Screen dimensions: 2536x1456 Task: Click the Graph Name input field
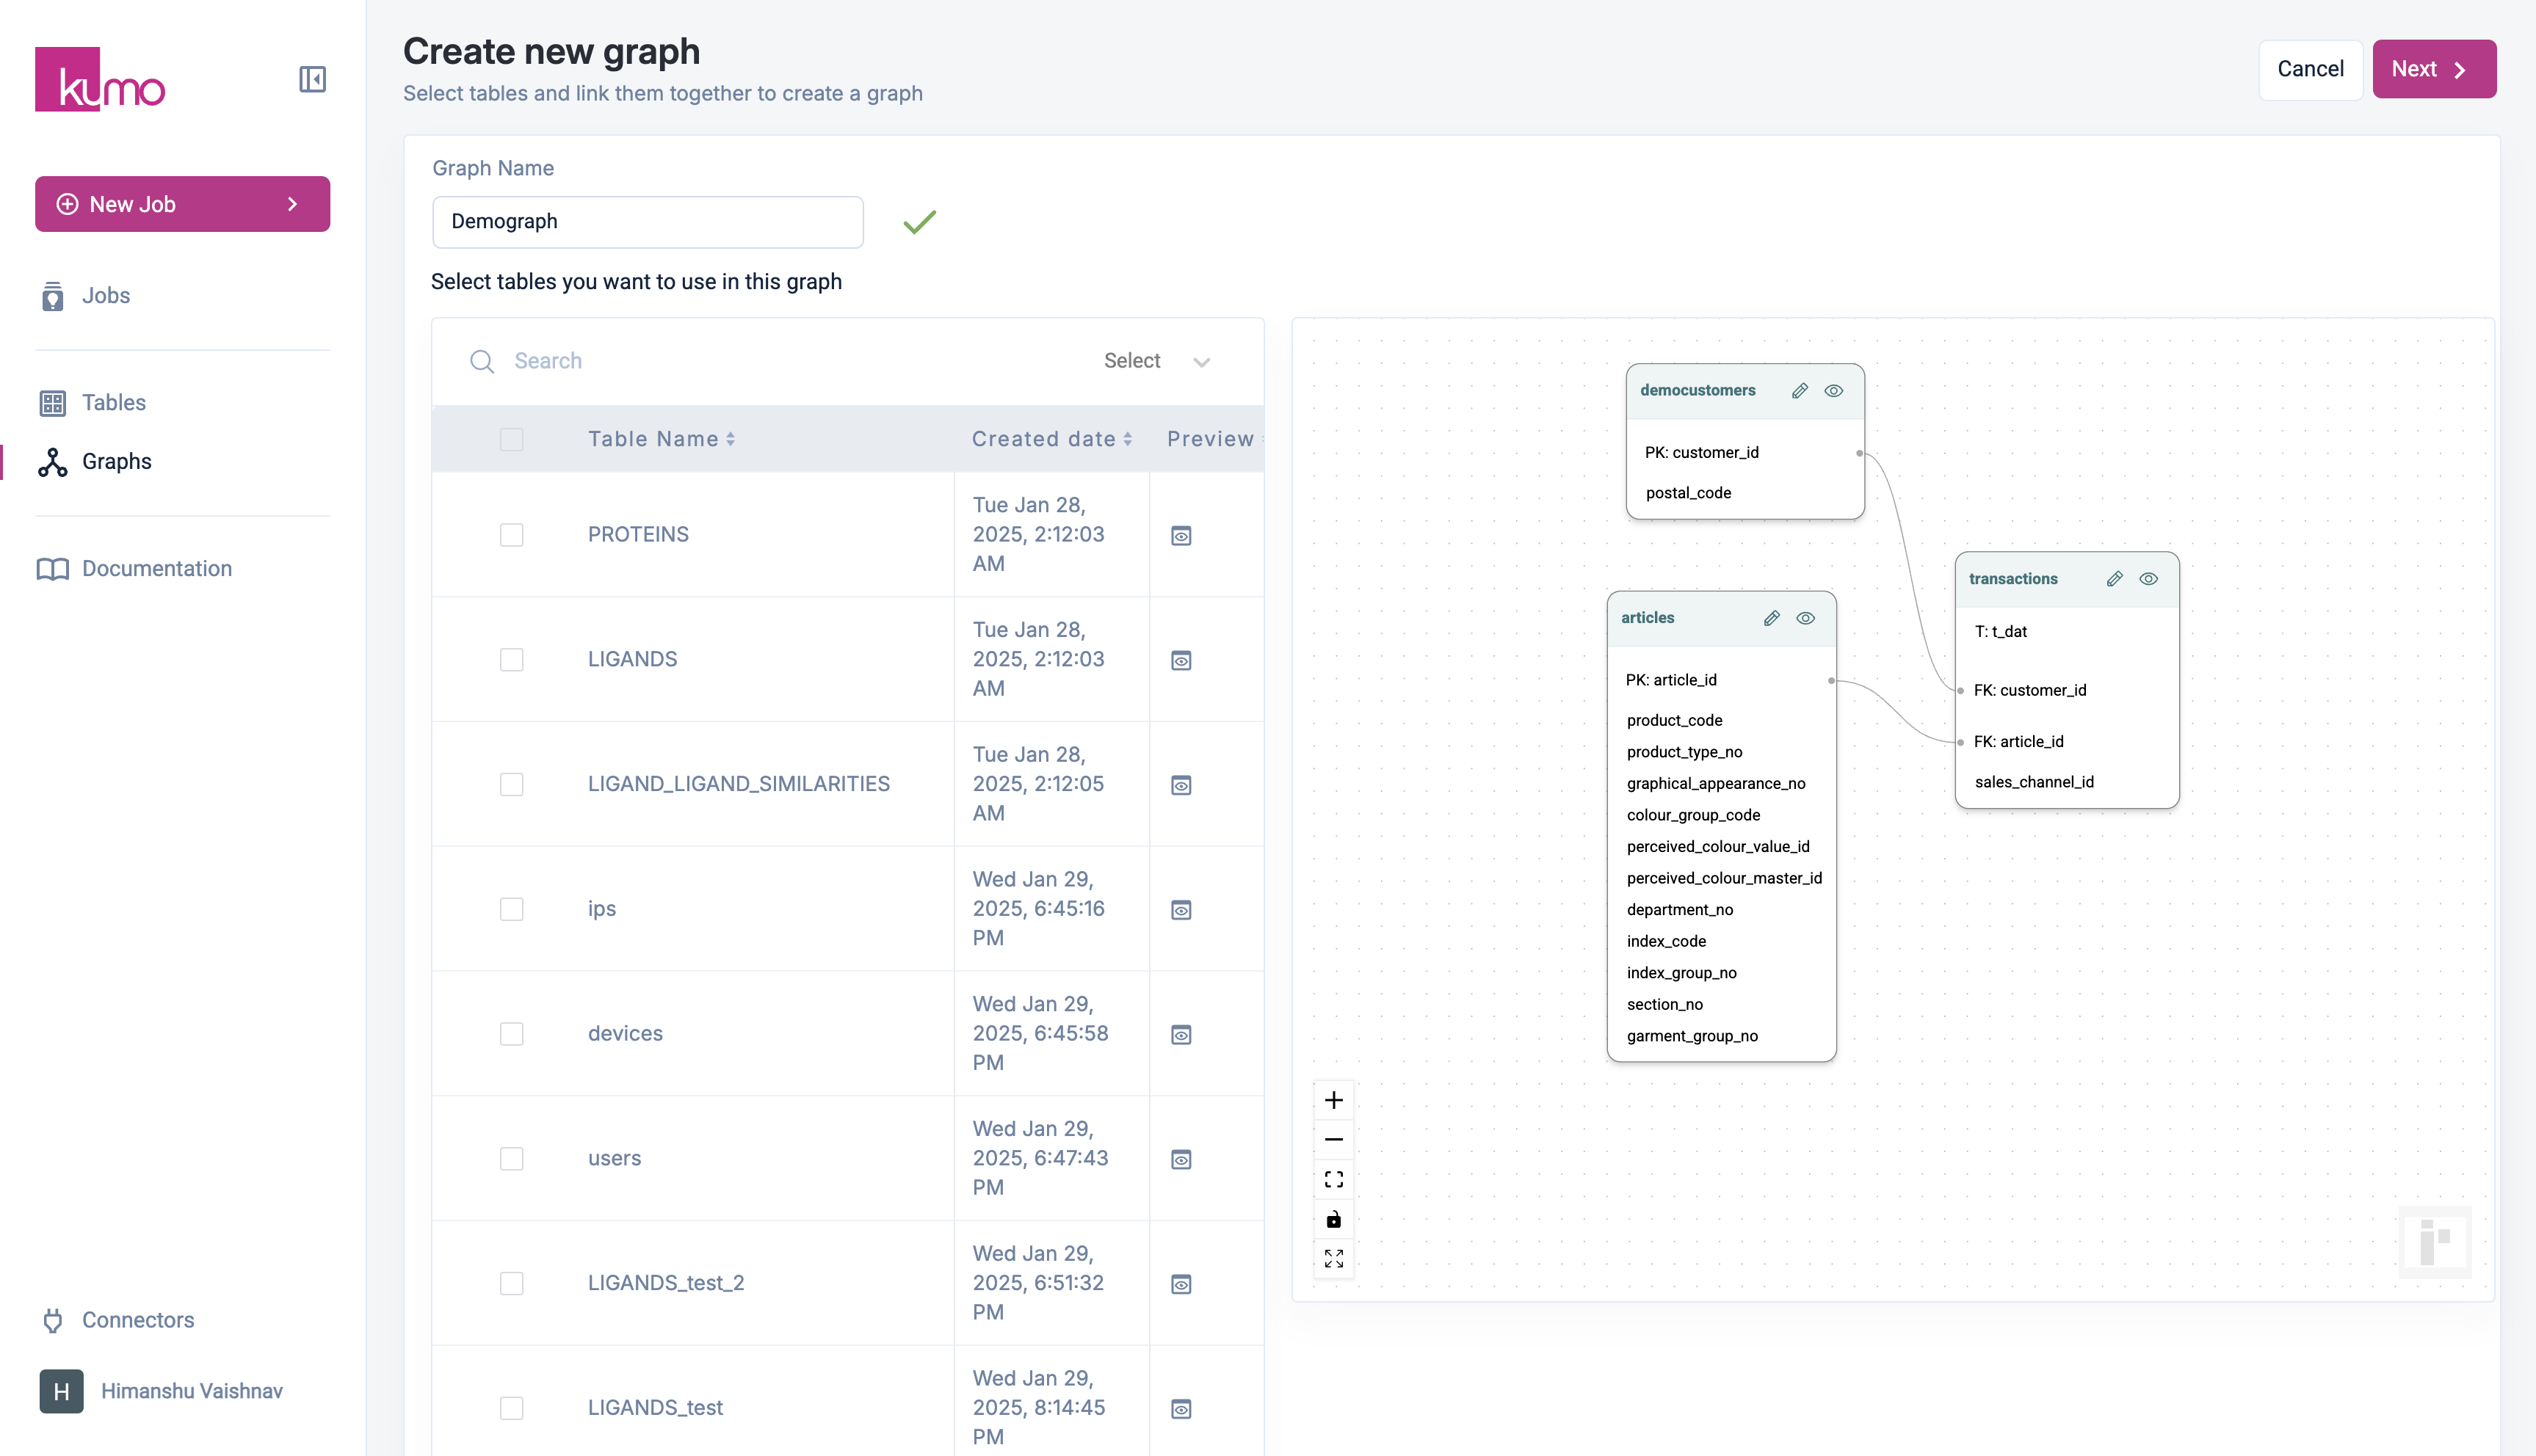[648, 222]
